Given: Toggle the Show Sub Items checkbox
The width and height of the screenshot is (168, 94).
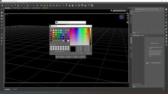Looking at the screenshot, I should point(133,84).
